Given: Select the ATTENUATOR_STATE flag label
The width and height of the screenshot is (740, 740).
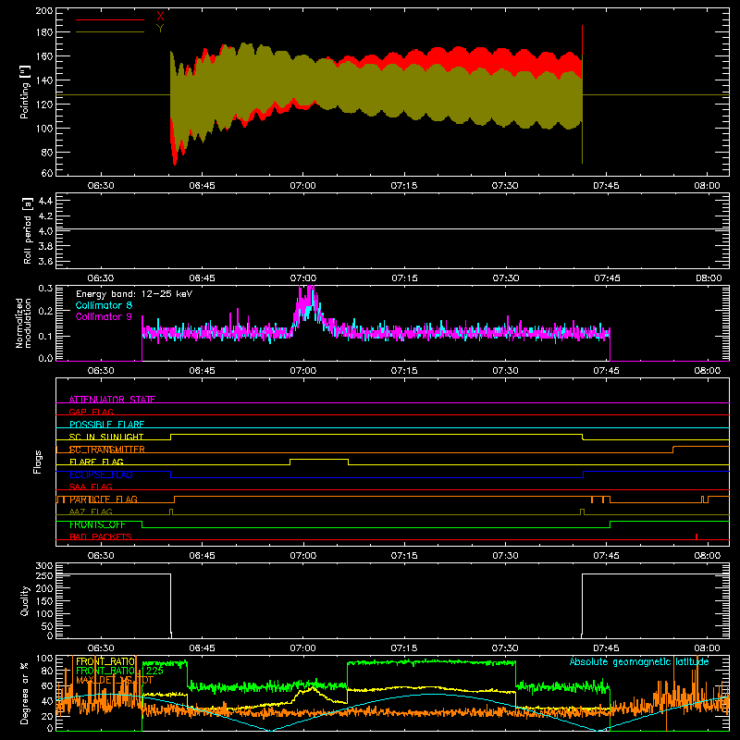Looking at the screenshot, I should 112,400.
